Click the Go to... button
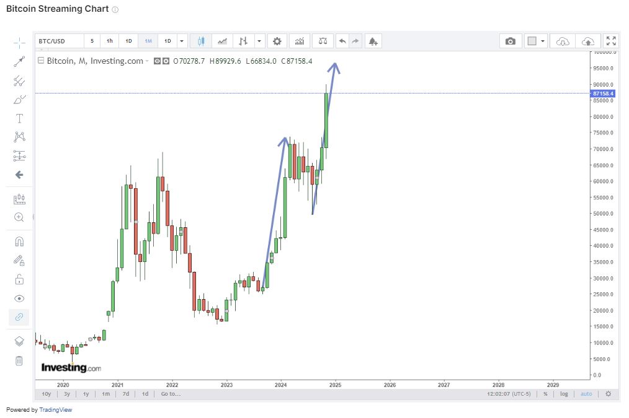629x418 pixels. tap(171, 394)
